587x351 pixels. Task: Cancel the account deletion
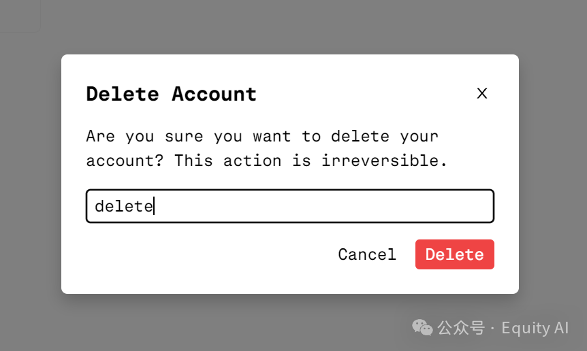tap(367, 254)
